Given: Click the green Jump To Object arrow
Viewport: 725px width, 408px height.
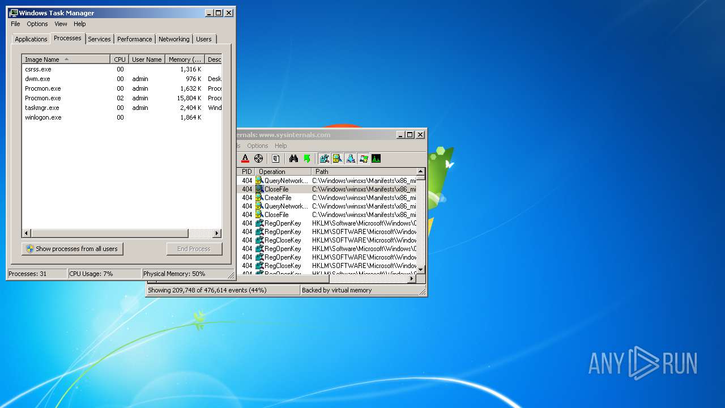Looking at the screenshot, I should [307, 159].
